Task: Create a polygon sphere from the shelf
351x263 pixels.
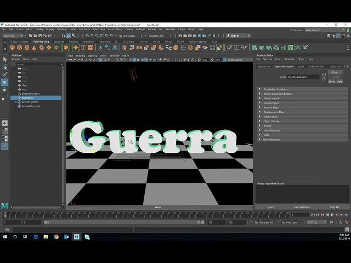Action: (x=12, y=48)
